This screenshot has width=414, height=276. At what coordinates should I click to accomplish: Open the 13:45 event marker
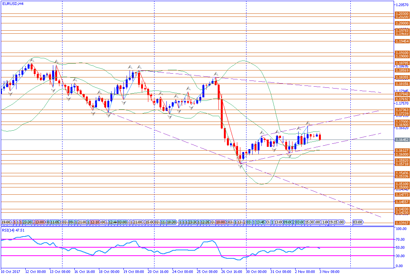tap(260, 222)
